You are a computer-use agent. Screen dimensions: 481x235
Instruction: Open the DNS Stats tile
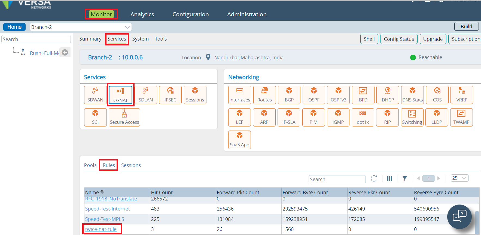pyautogui.click(x=412, y=95)
